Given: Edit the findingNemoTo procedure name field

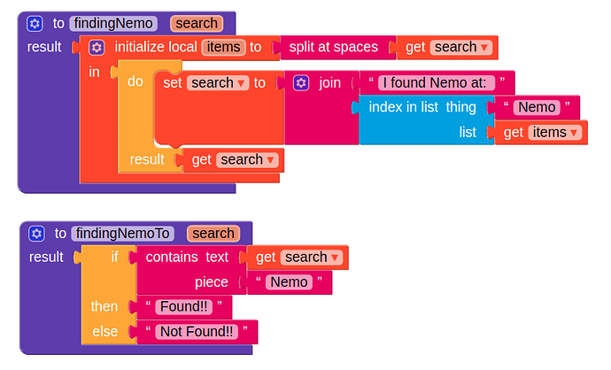Looking at the screenshot, I should point(121,234).
